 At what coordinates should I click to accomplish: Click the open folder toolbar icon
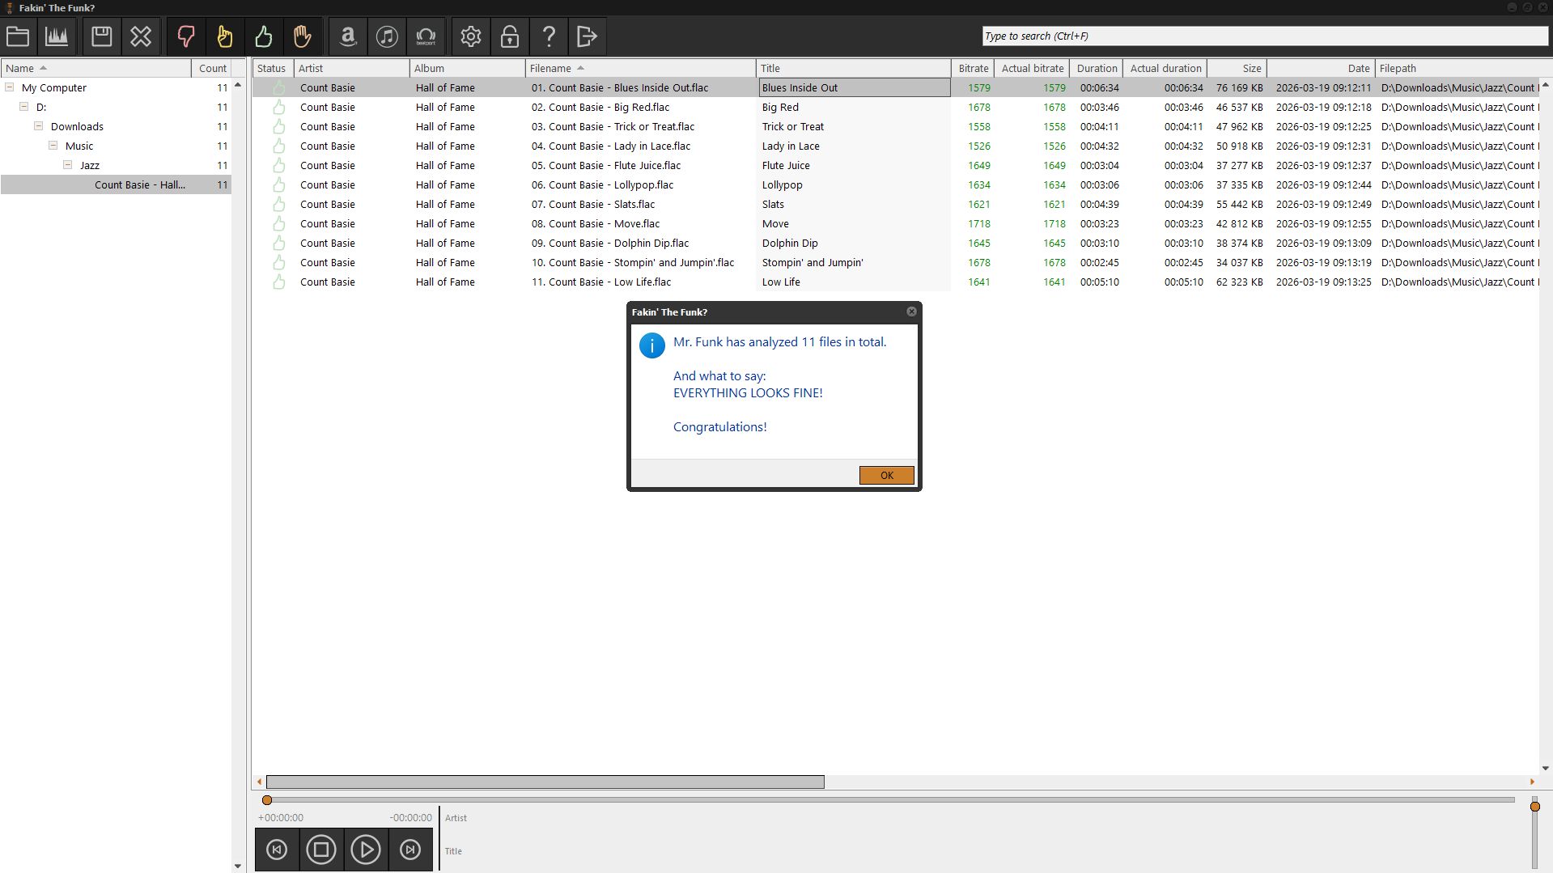point(18,36)
